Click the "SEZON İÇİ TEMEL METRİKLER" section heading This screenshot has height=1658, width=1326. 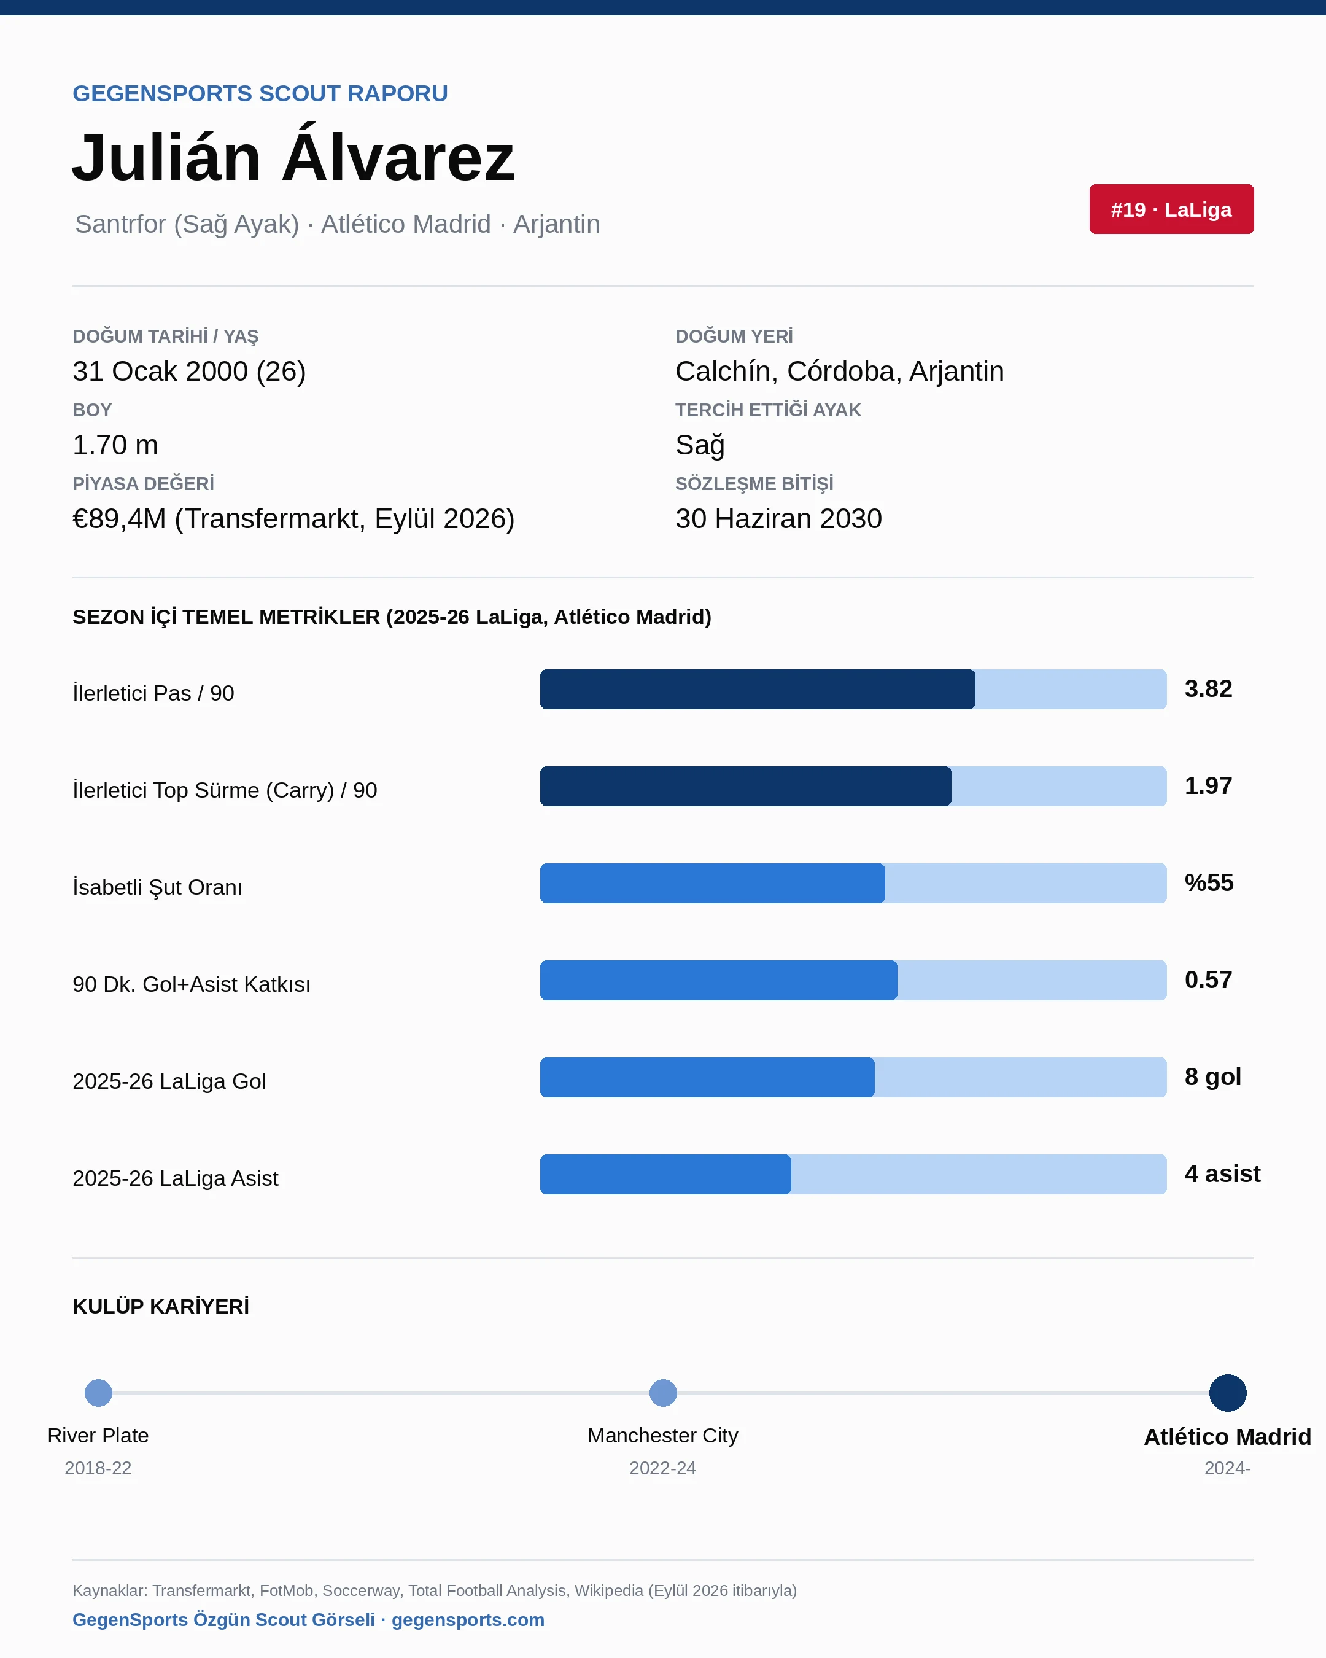[x=392, y=617]
